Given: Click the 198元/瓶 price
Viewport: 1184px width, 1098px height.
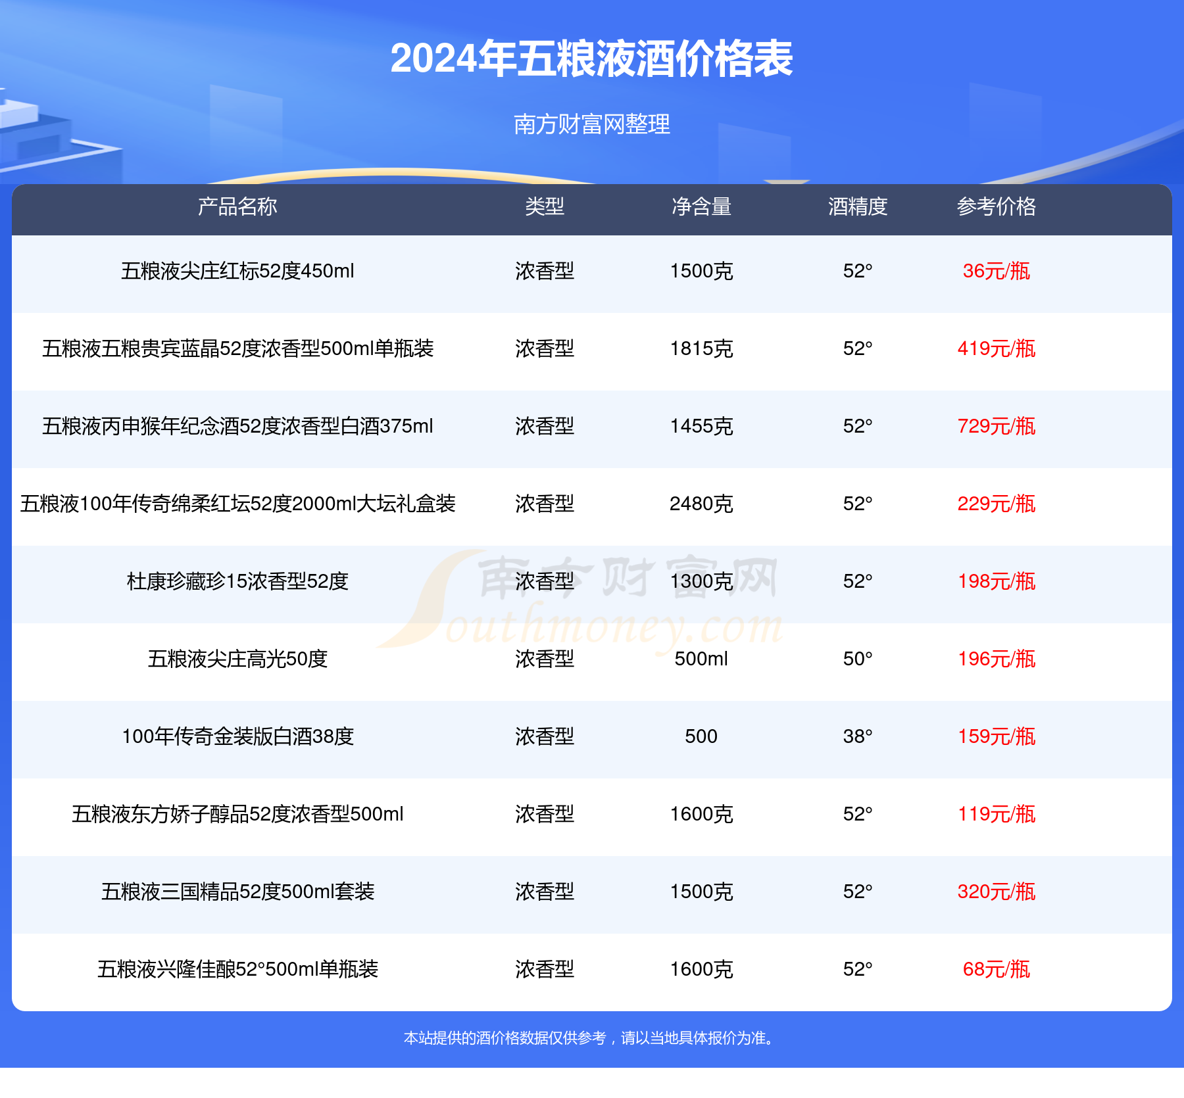Looking at the screenshot, I should [997, 581].
